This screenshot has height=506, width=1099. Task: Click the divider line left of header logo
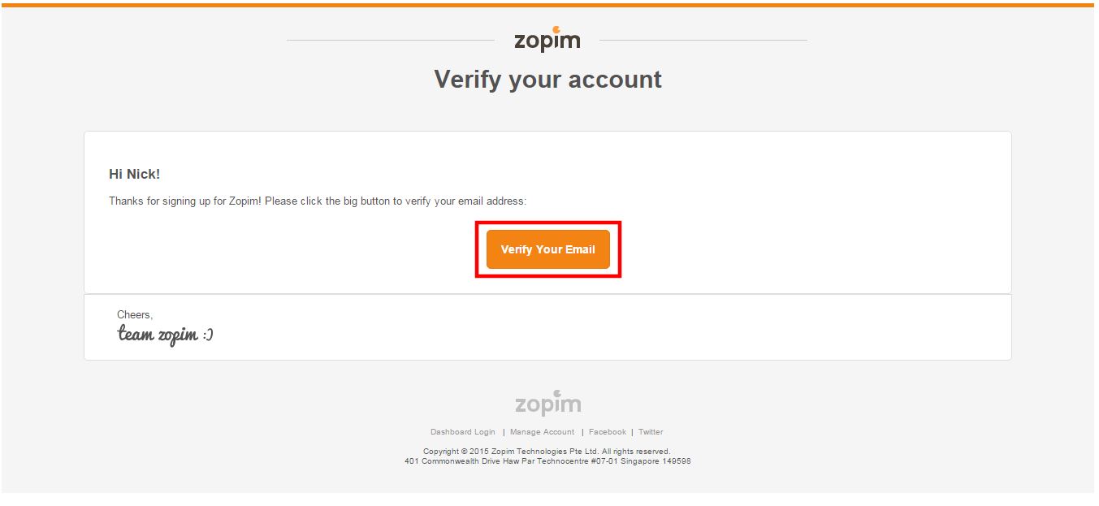pos(391,40)
